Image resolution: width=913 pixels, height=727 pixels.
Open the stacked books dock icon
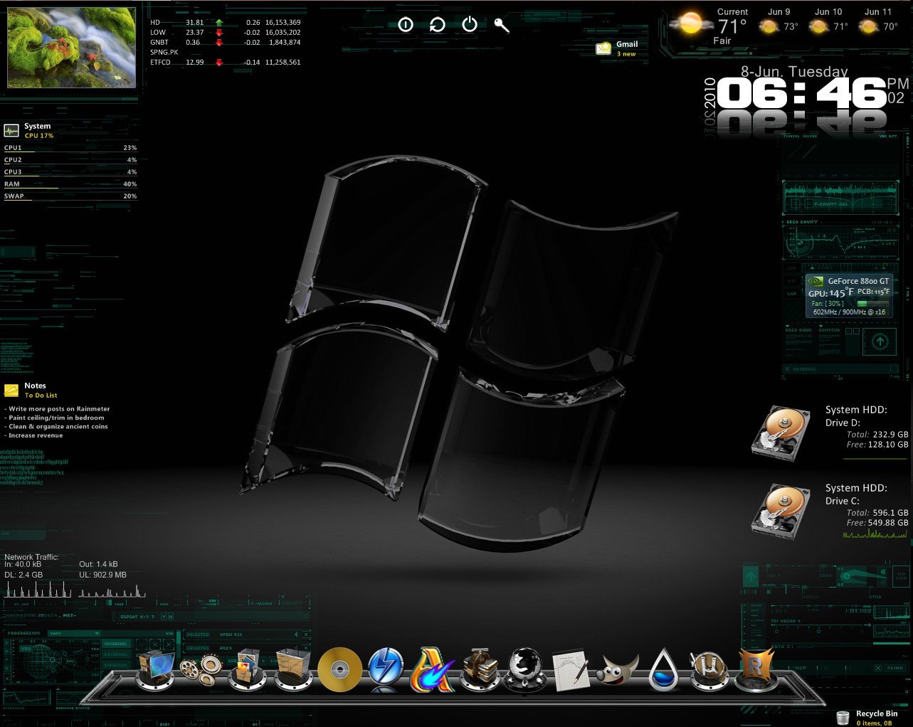pos(479,669)
